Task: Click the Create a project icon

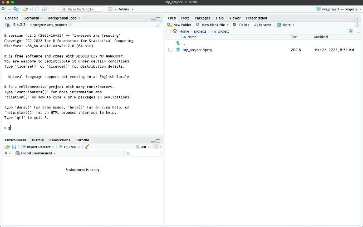Action: coord(16,9)
